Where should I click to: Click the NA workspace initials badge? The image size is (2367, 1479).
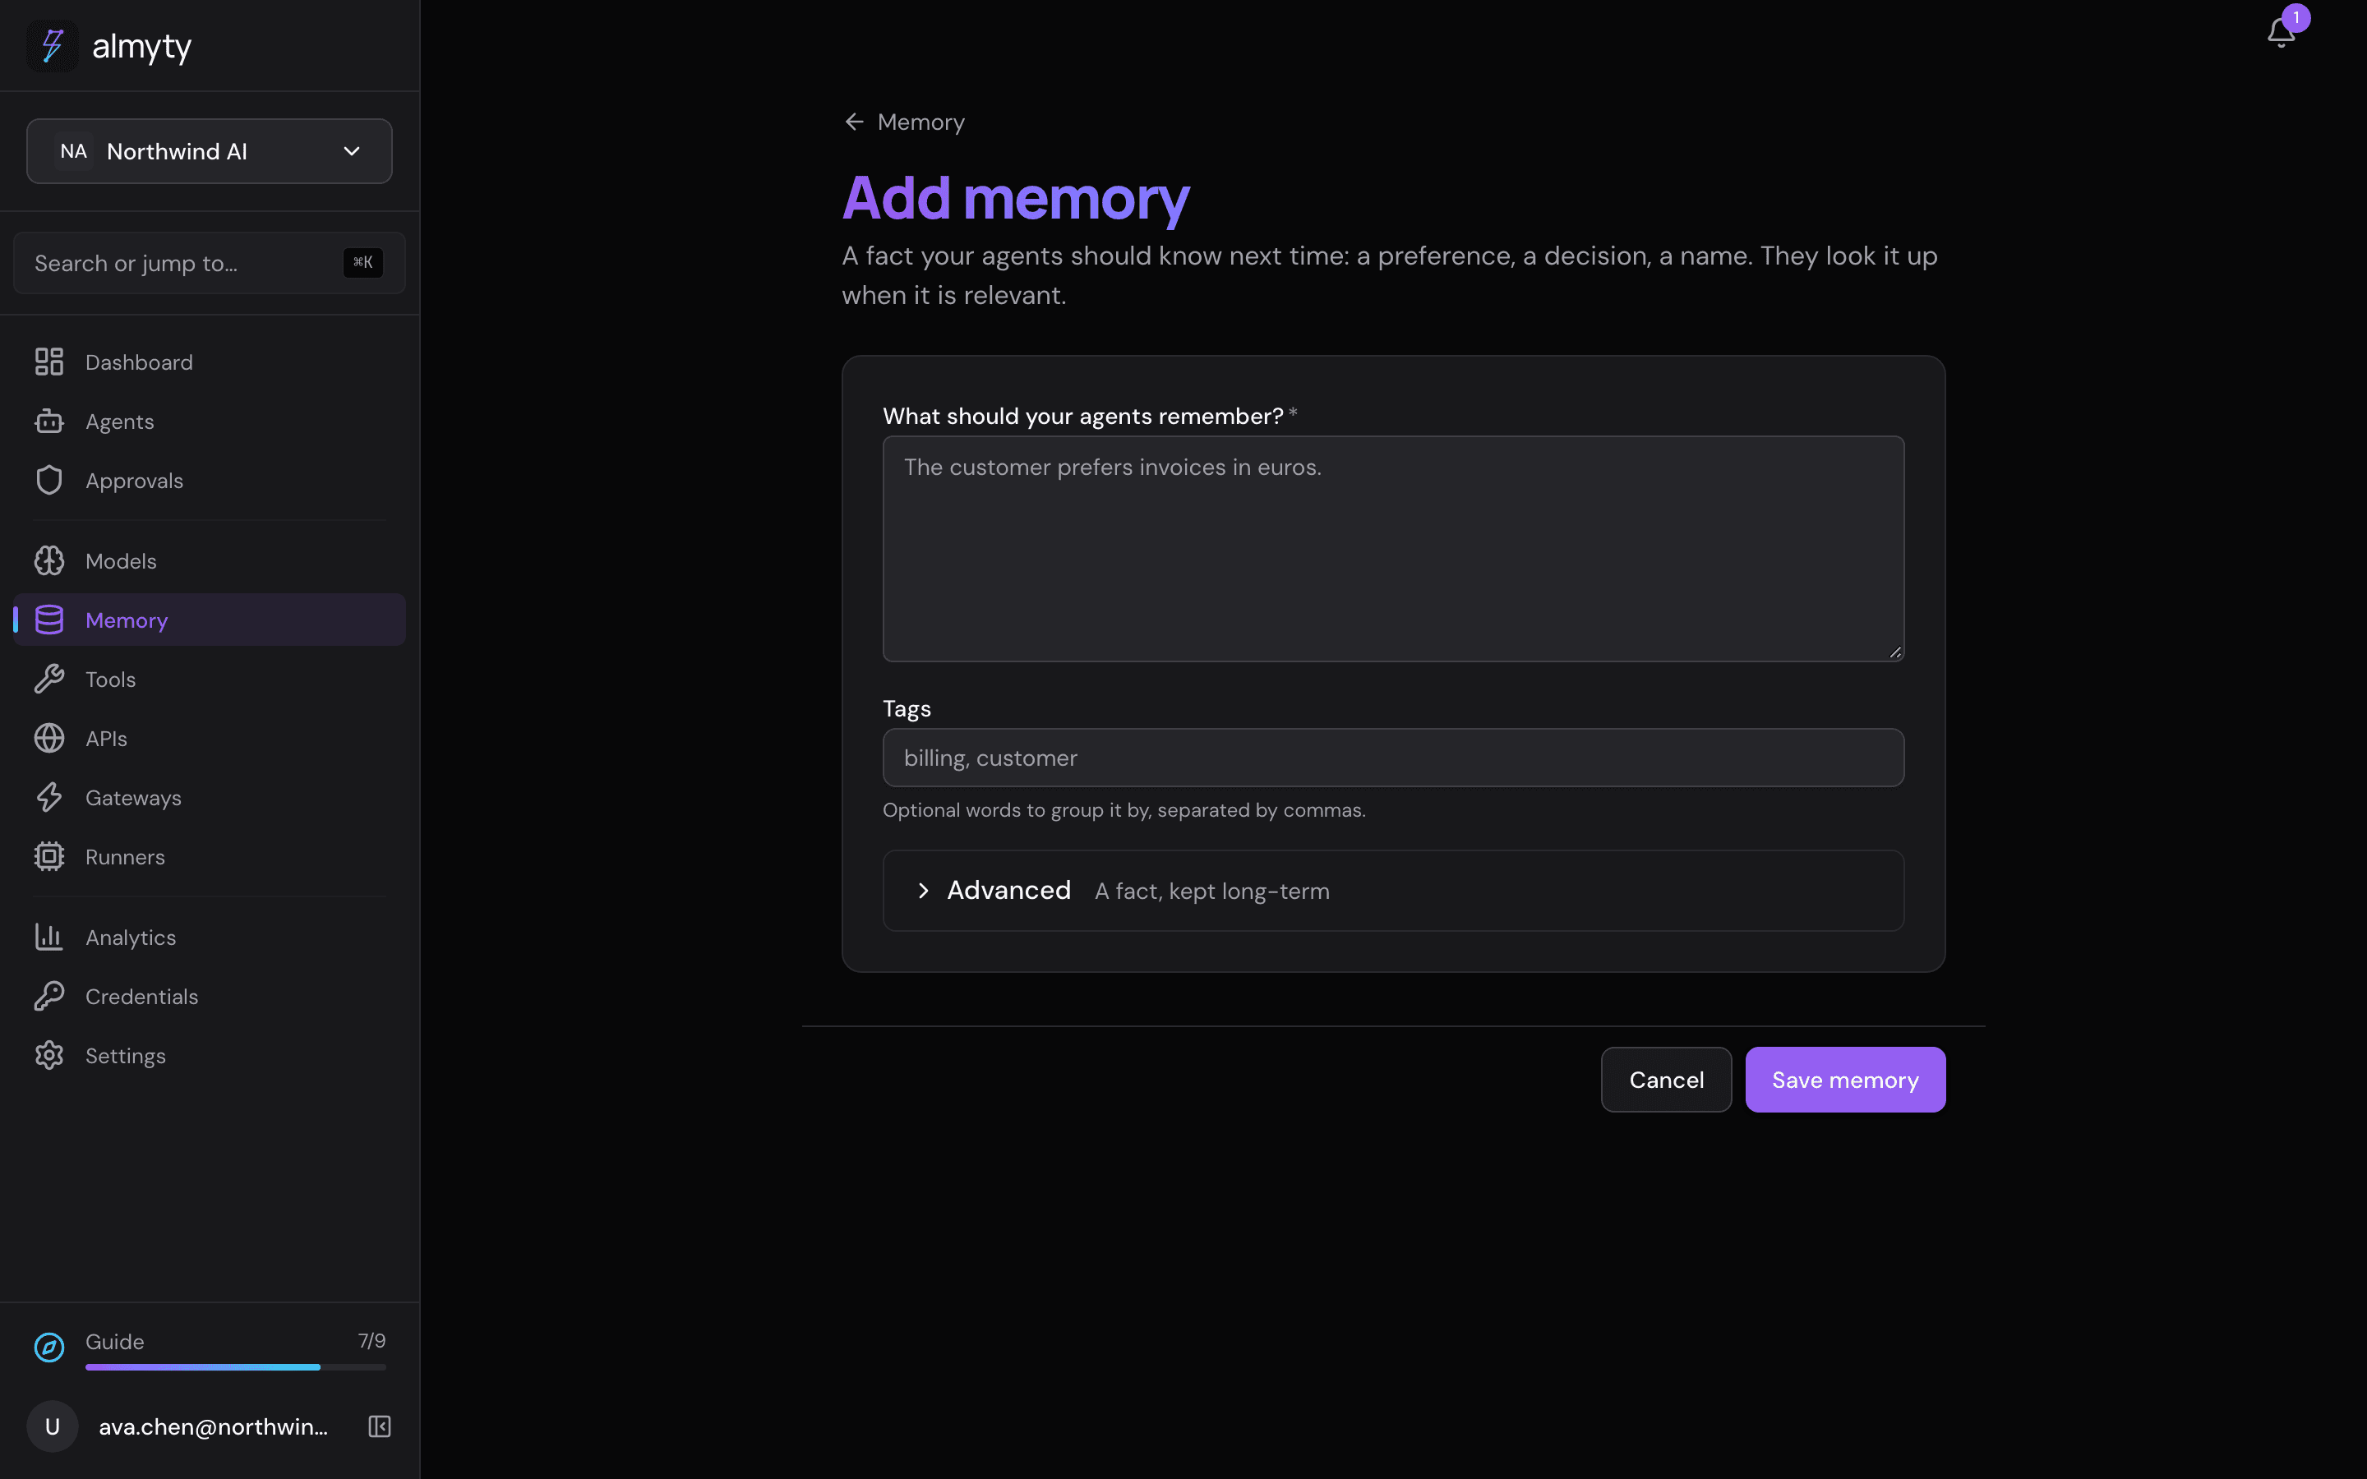[73, 152]
